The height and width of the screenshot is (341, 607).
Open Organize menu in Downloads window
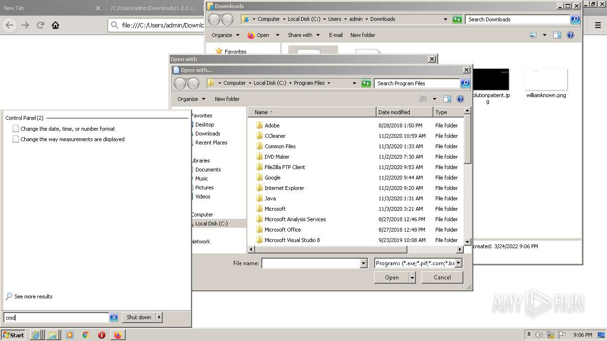click(226, 35)
